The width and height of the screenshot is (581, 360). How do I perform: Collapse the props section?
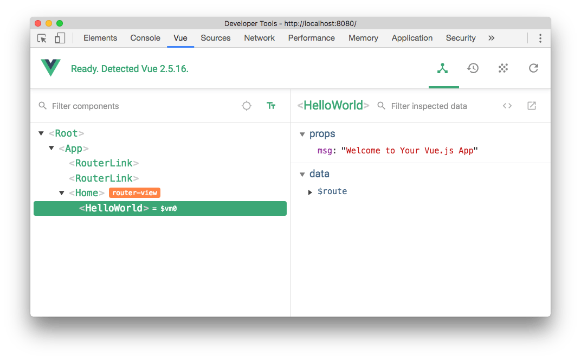(302, 134)
